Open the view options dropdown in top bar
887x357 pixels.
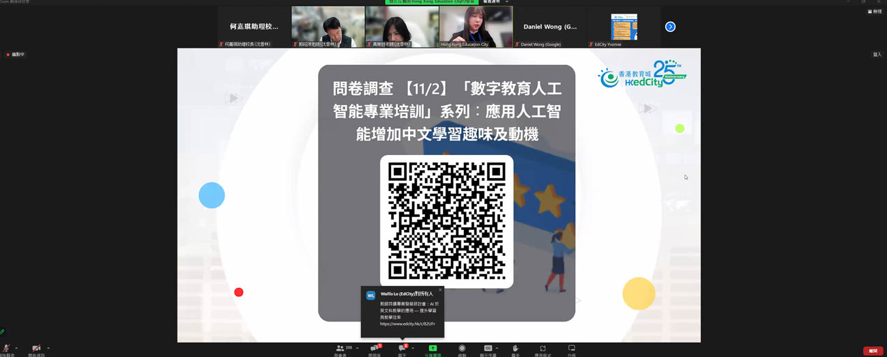pyautogui.click(x=507, y=2)
